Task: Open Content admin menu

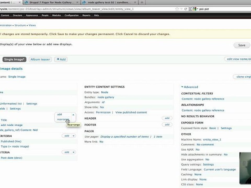Action: point(5,15)
